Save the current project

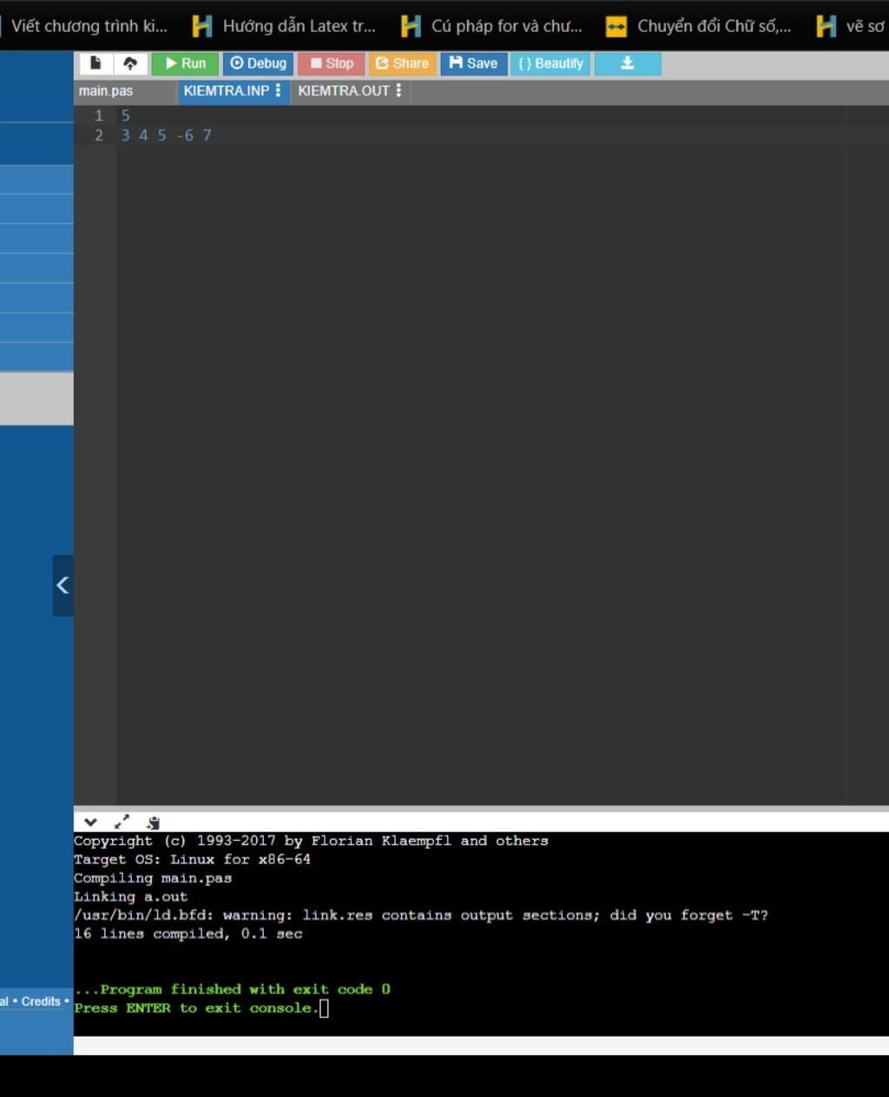click(473, 63)
